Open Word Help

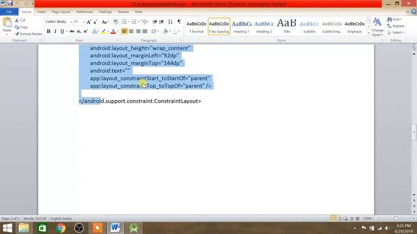pyautogui.click(x=414, y=12)
